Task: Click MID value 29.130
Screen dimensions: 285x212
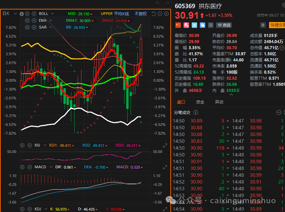Action: [84, 14]
